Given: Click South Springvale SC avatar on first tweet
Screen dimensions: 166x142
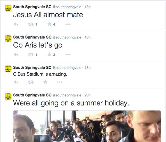Looking at the screenshot, I should (x=8, y=8).
